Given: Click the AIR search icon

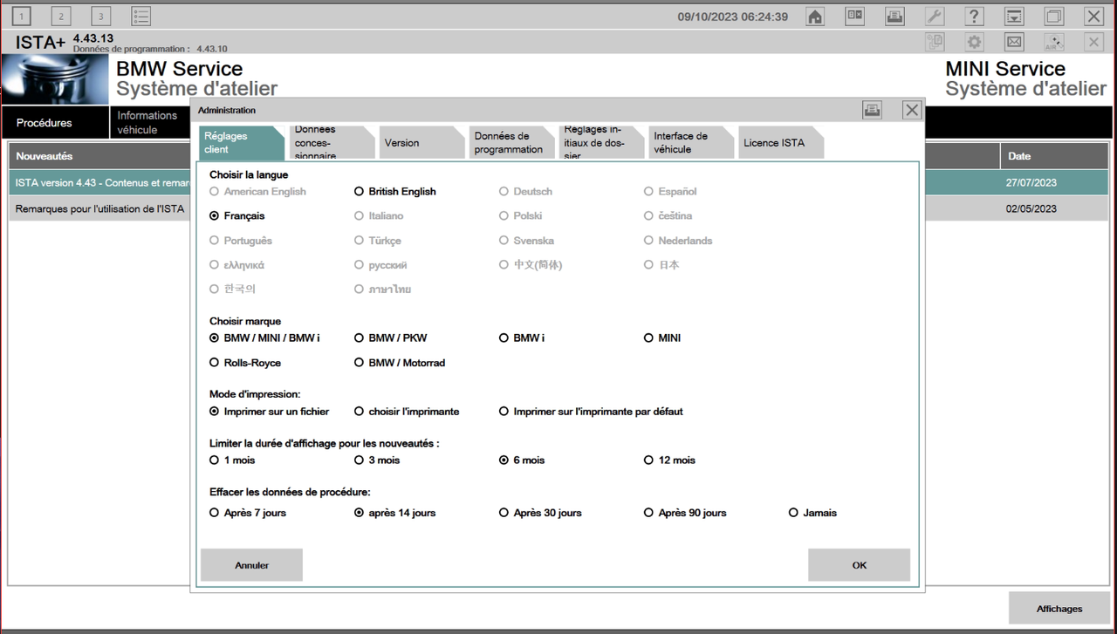Looking at the screenshot, I should click(x=1054, y=42).
